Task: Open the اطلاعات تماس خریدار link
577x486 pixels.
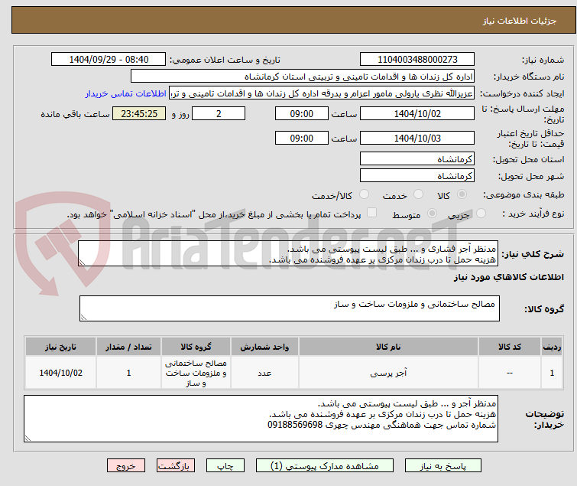Action: click(126, 93)
